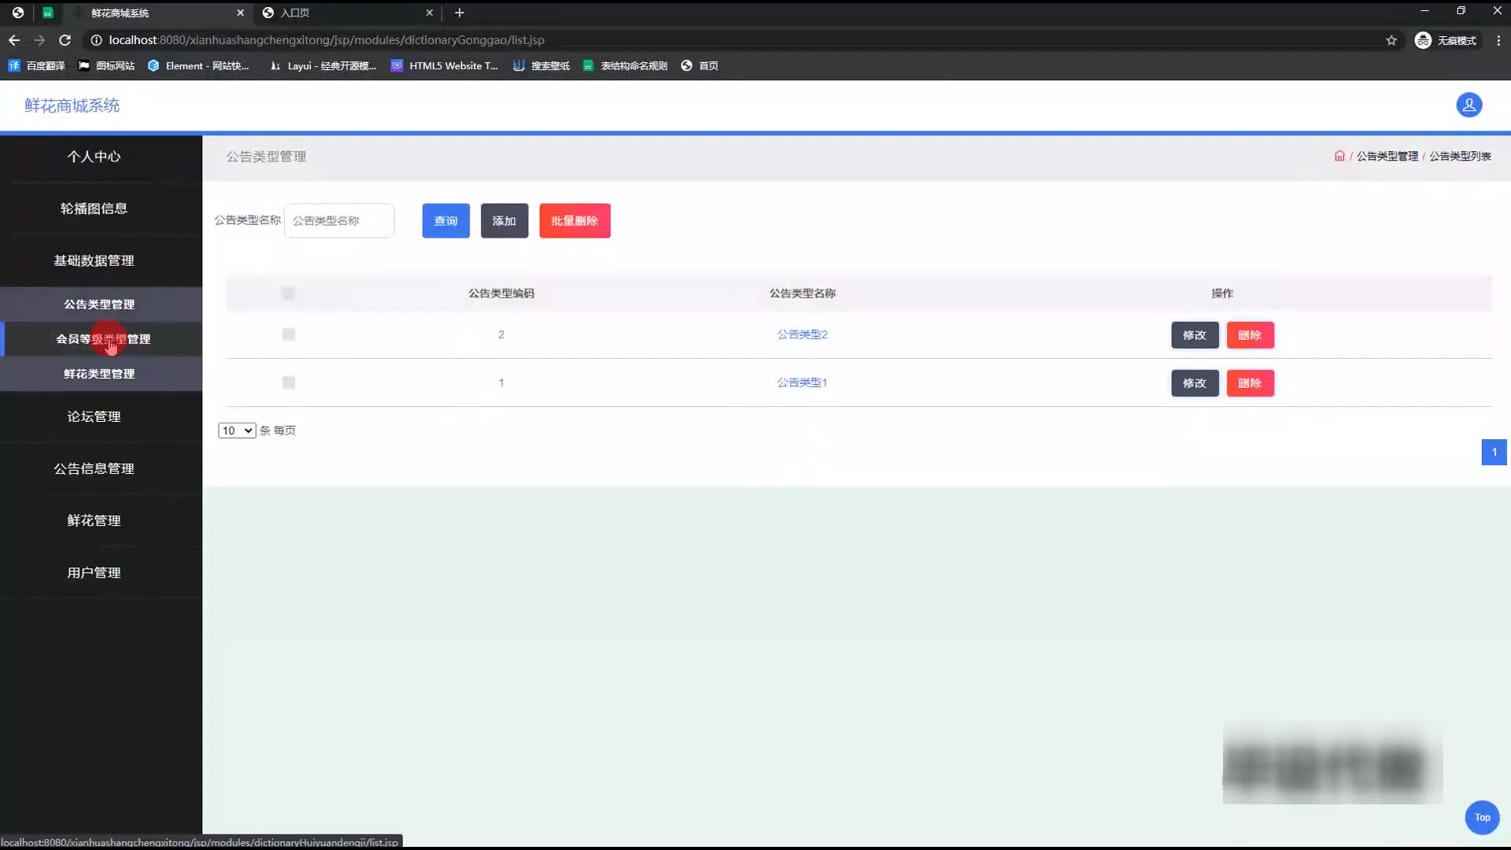The height and width of the screenshot is (850, 1511).
Task: Click the Top scroll-up button
Action: tap(1482, 817)
